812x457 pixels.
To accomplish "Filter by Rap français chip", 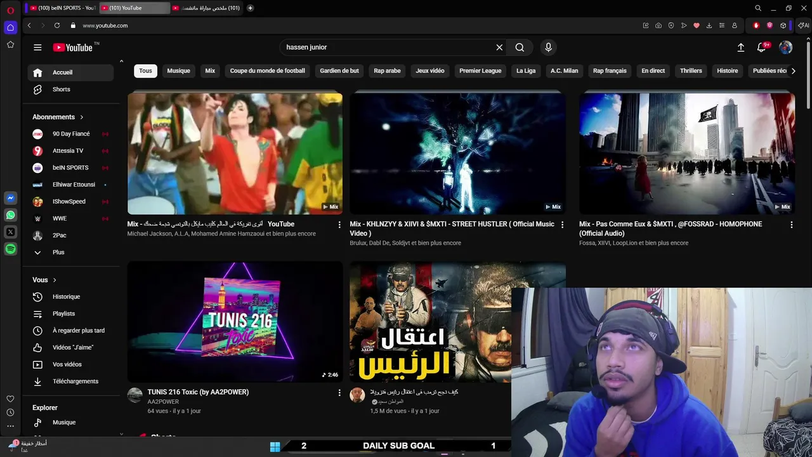I will 610,71.
